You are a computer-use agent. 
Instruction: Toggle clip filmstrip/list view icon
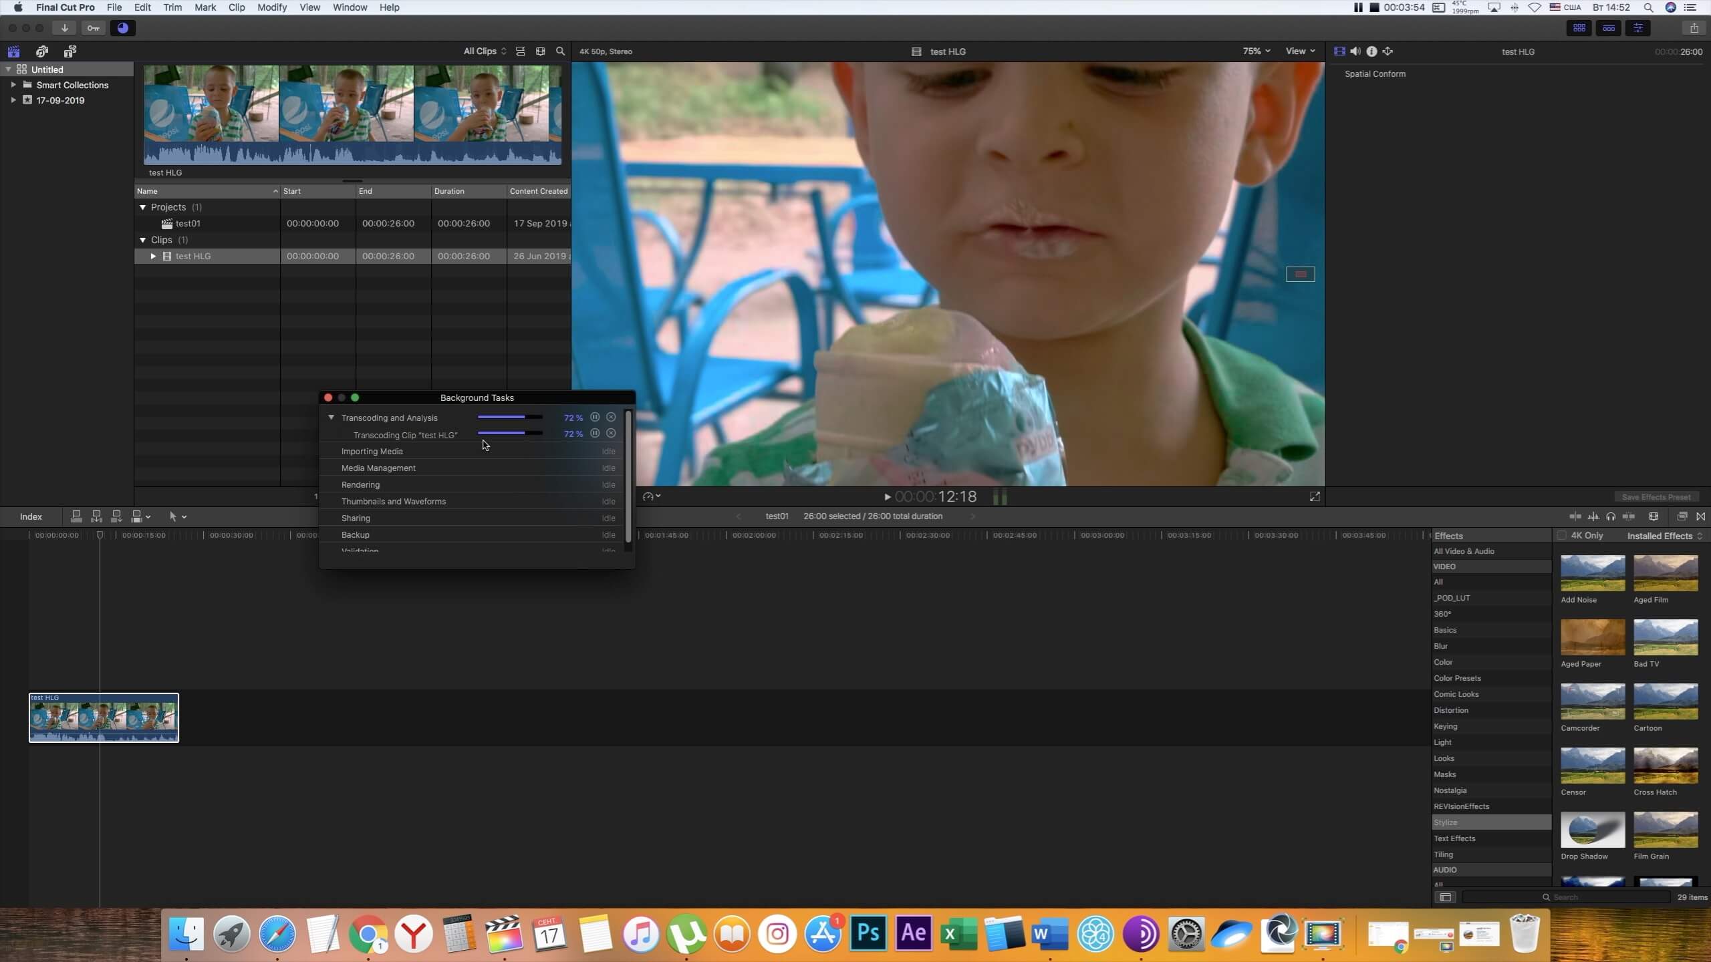pos(521,51)
